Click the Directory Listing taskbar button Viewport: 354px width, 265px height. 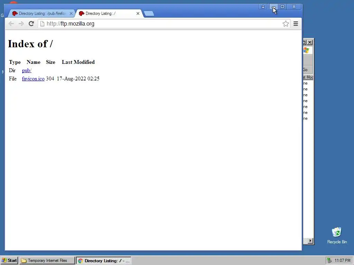(x=104, y=261)
